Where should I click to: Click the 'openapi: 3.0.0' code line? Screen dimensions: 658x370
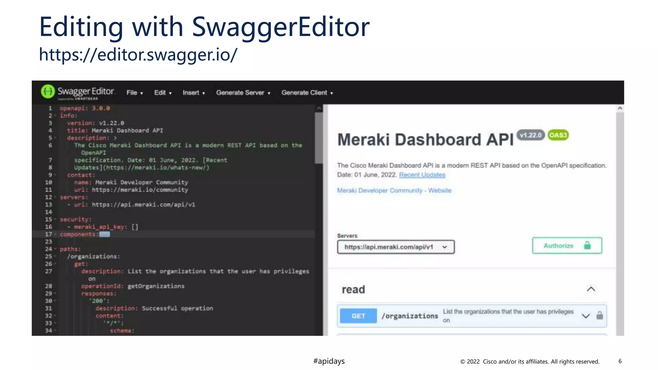(x=85, y=108)
